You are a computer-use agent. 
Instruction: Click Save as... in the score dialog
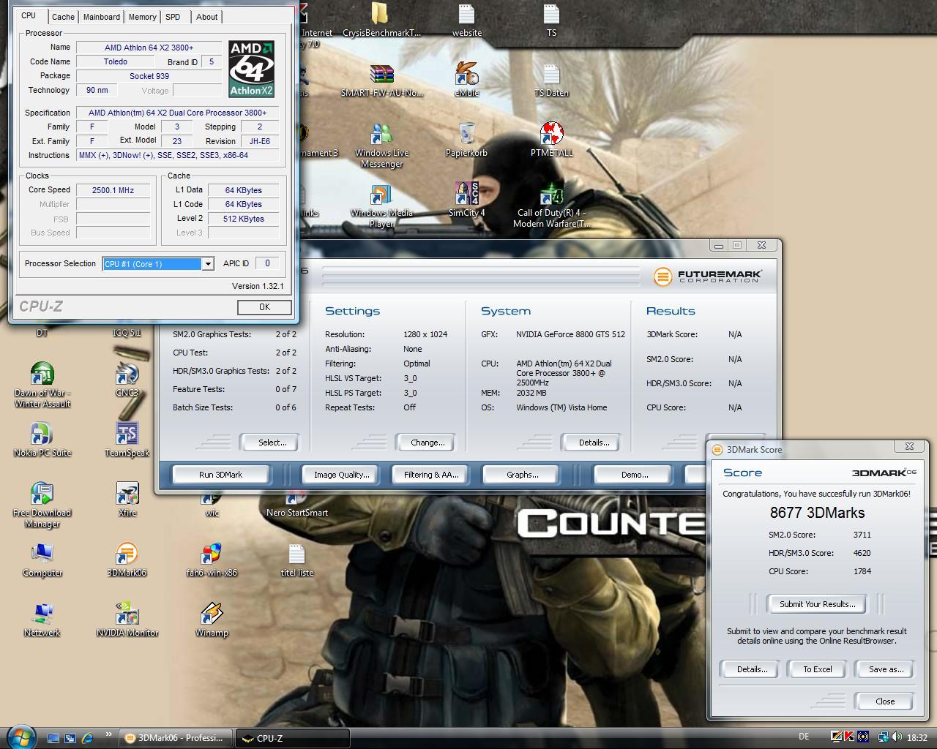point(886,669)
